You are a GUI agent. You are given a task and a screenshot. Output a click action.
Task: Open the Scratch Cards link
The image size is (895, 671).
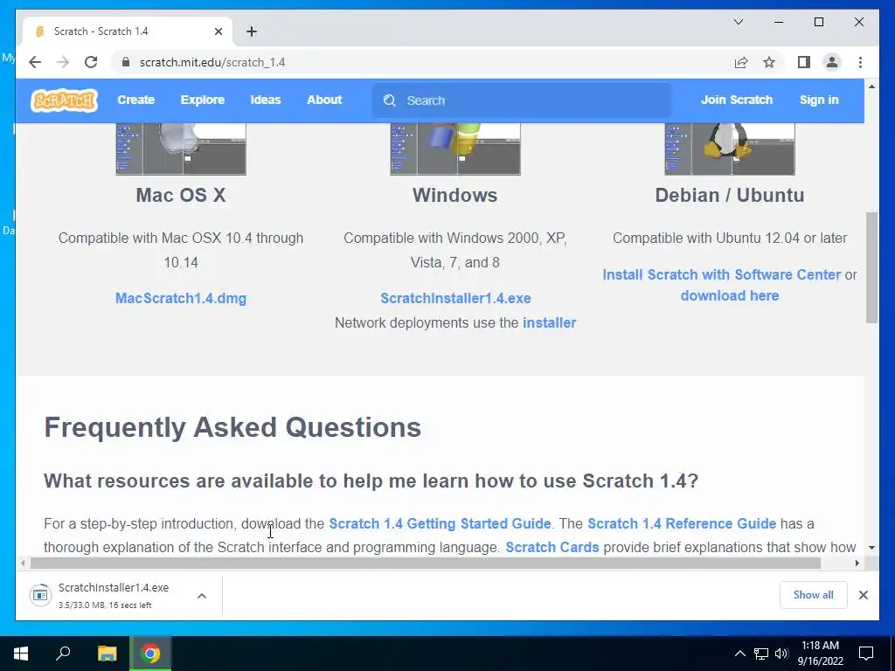(552, 547)
